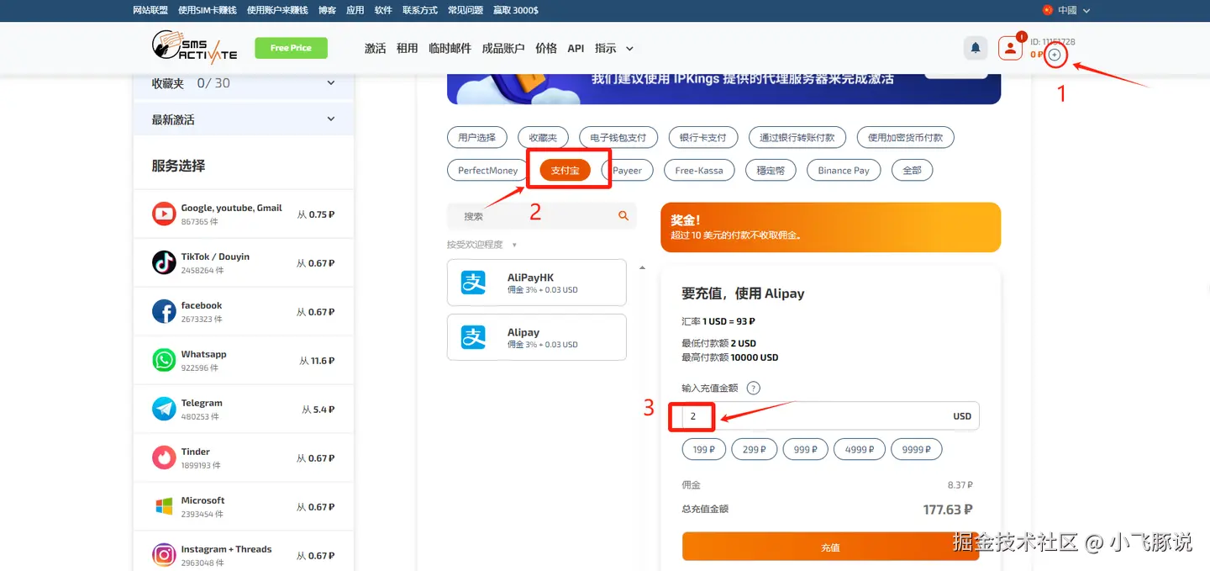Click the search magnifier icon

(623, 216)
